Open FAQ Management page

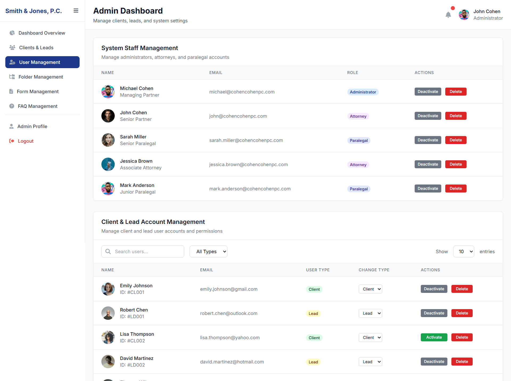click(x=42, y=106)
